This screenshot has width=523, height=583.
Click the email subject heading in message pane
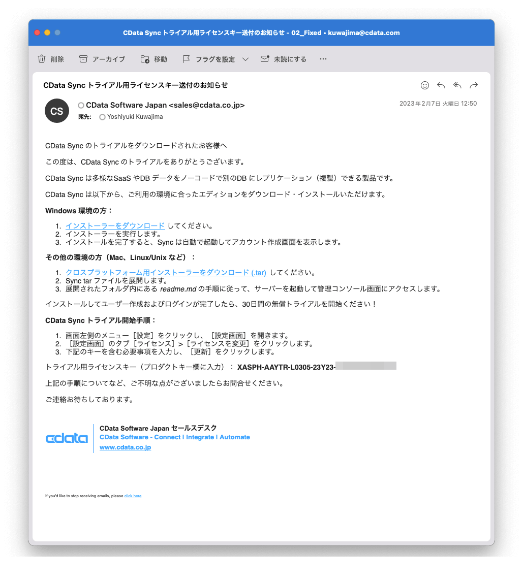pos(136,85)
